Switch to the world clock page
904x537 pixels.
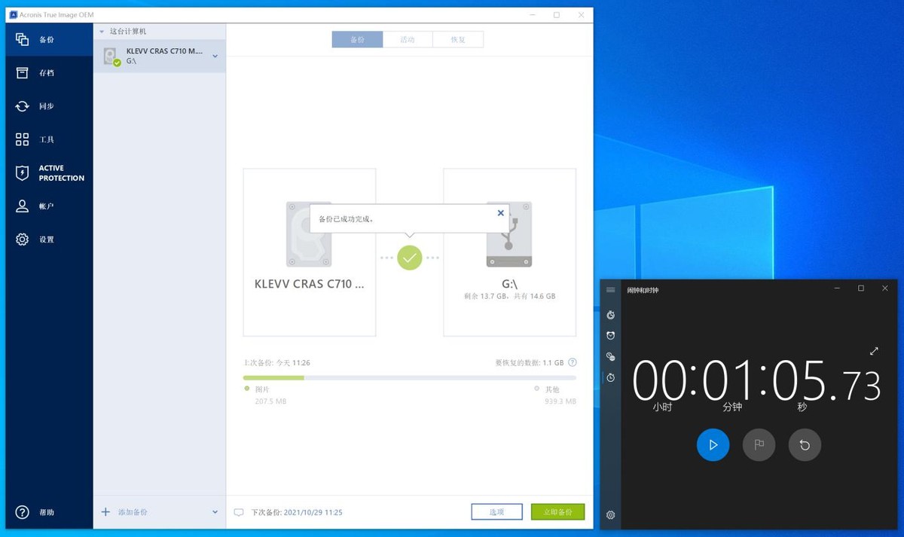pos(610,356)
